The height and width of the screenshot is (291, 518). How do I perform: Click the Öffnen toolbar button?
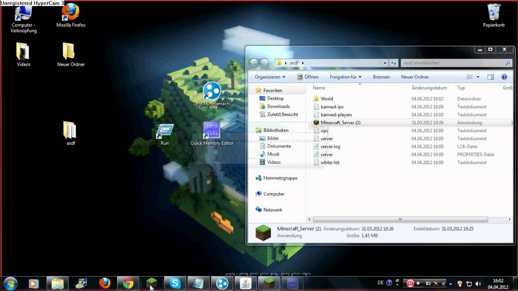click(x=308, y=77)
